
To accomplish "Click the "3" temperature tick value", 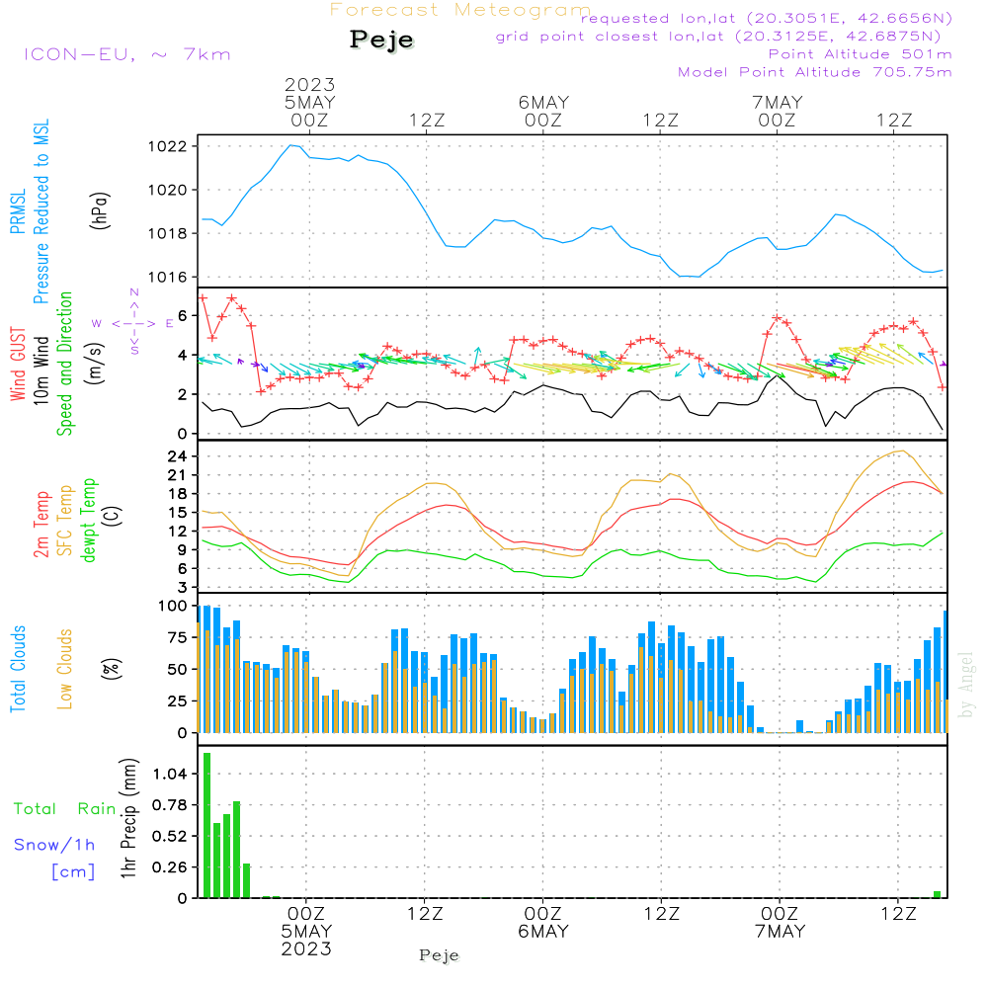I will coord(183,588).
